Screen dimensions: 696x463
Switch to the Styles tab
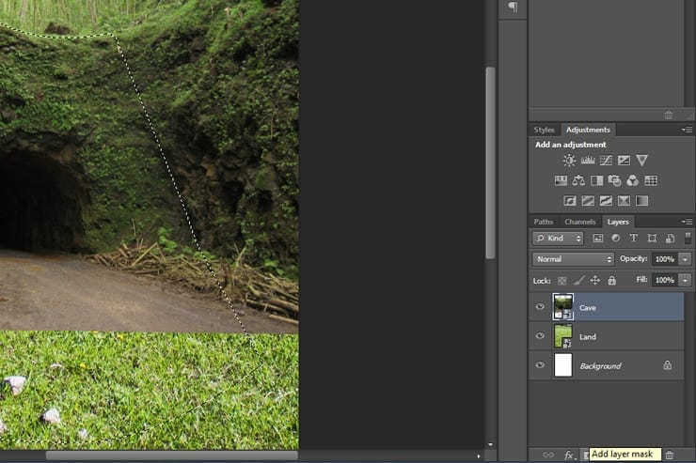pos(545,130)
